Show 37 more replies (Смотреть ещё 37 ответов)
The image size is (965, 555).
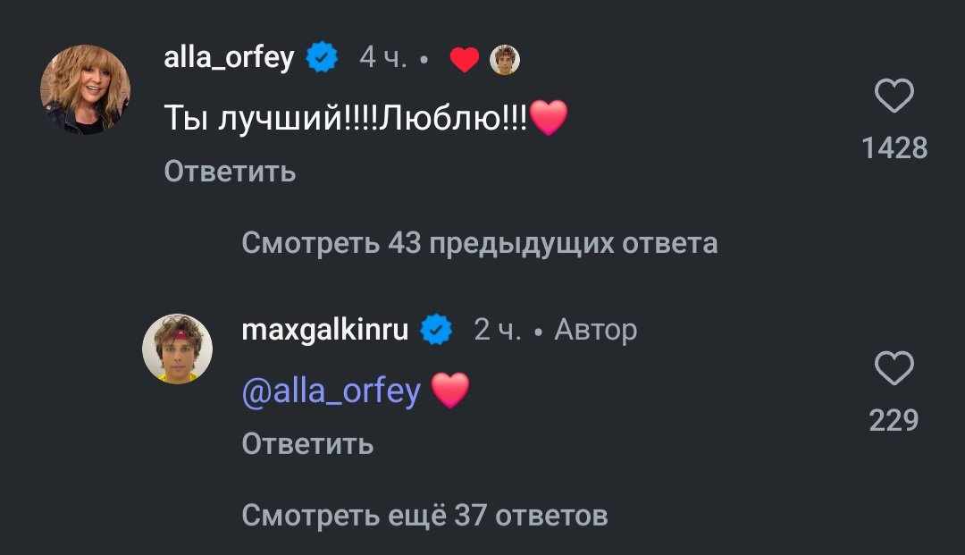424,515
